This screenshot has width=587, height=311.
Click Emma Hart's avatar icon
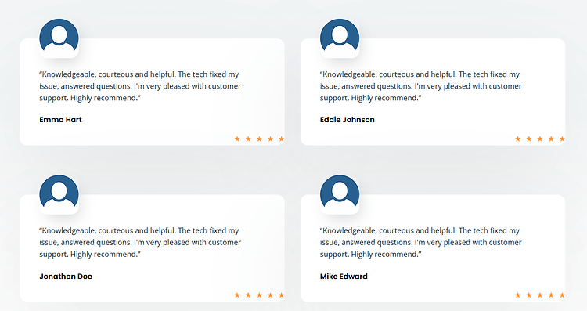(x=59, y=38)
